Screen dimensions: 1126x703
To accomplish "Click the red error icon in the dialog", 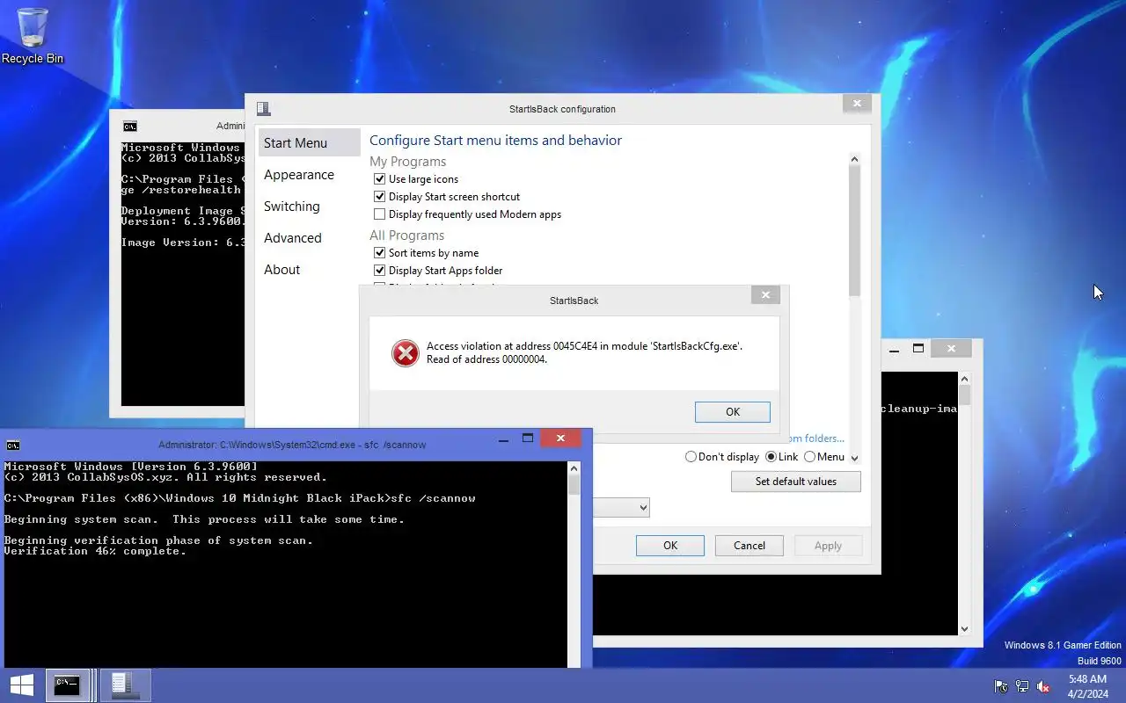I will [405, 353].
